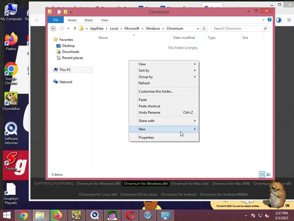The image size is (294, 221).
Task: Sort by the Type column header
Action: pos(212,38)
